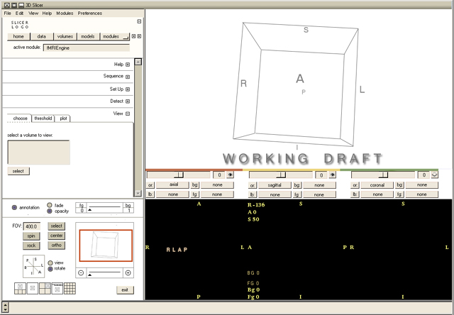Open the Preferences menu
This screenshot has width=454, height=315.
89,13
